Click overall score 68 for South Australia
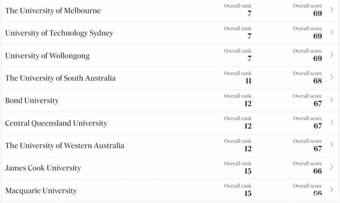This screenshot has height=203, width=340. [x=318, y=81]
